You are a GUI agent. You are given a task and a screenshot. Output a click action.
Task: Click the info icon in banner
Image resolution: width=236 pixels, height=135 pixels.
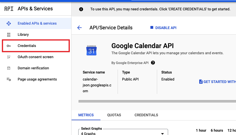click(x=81, y=9)
